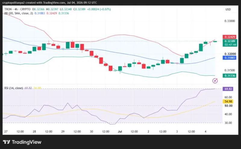Viewport: 241px width, 149px height.
Task: Click the 2 date on time axis
Action: [148, 131]
